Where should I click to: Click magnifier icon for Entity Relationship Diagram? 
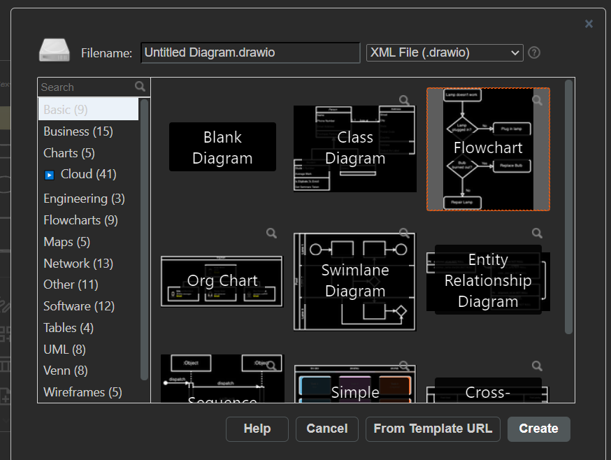[x=537, y=233]
